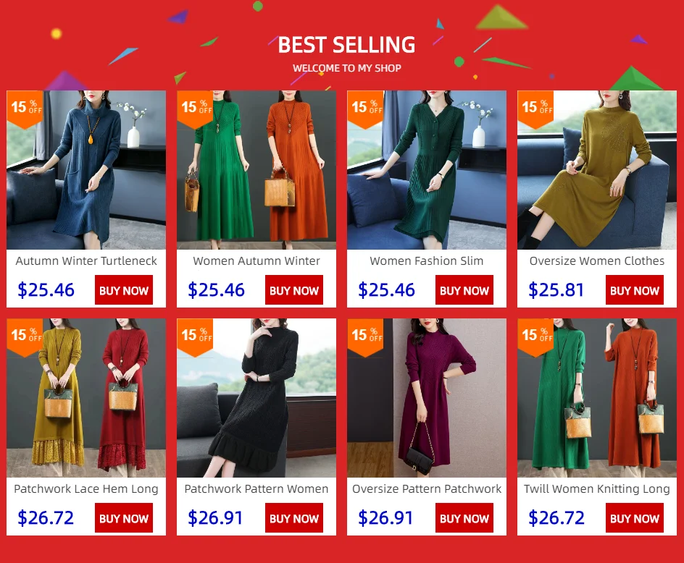Open the green and orange dresses photo
The image size is (684, 563).
[256, 170]
